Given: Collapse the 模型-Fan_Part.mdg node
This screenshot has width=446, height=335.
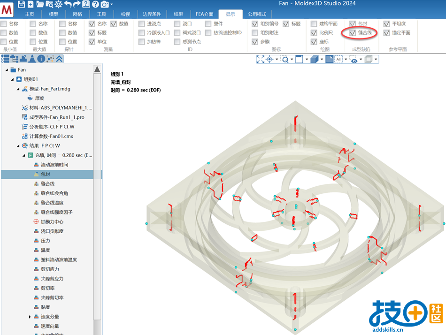Looking at the screenshot, I should tap(18, 89).
